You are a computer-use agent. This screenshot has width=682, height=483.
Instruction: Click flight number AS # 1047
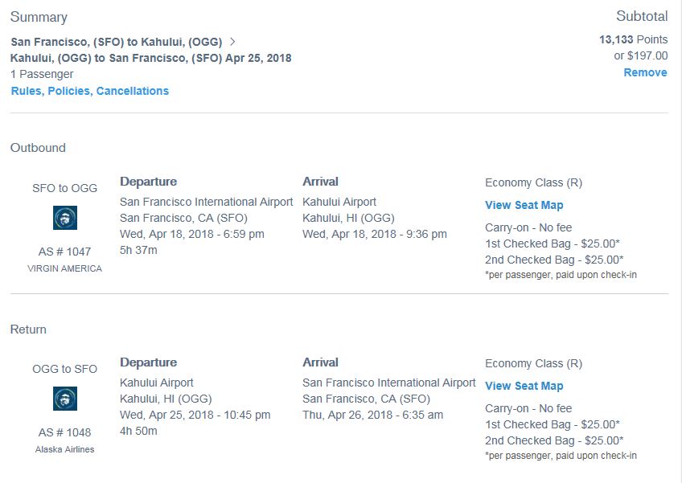pyautogui.click(x=65, y=252)
